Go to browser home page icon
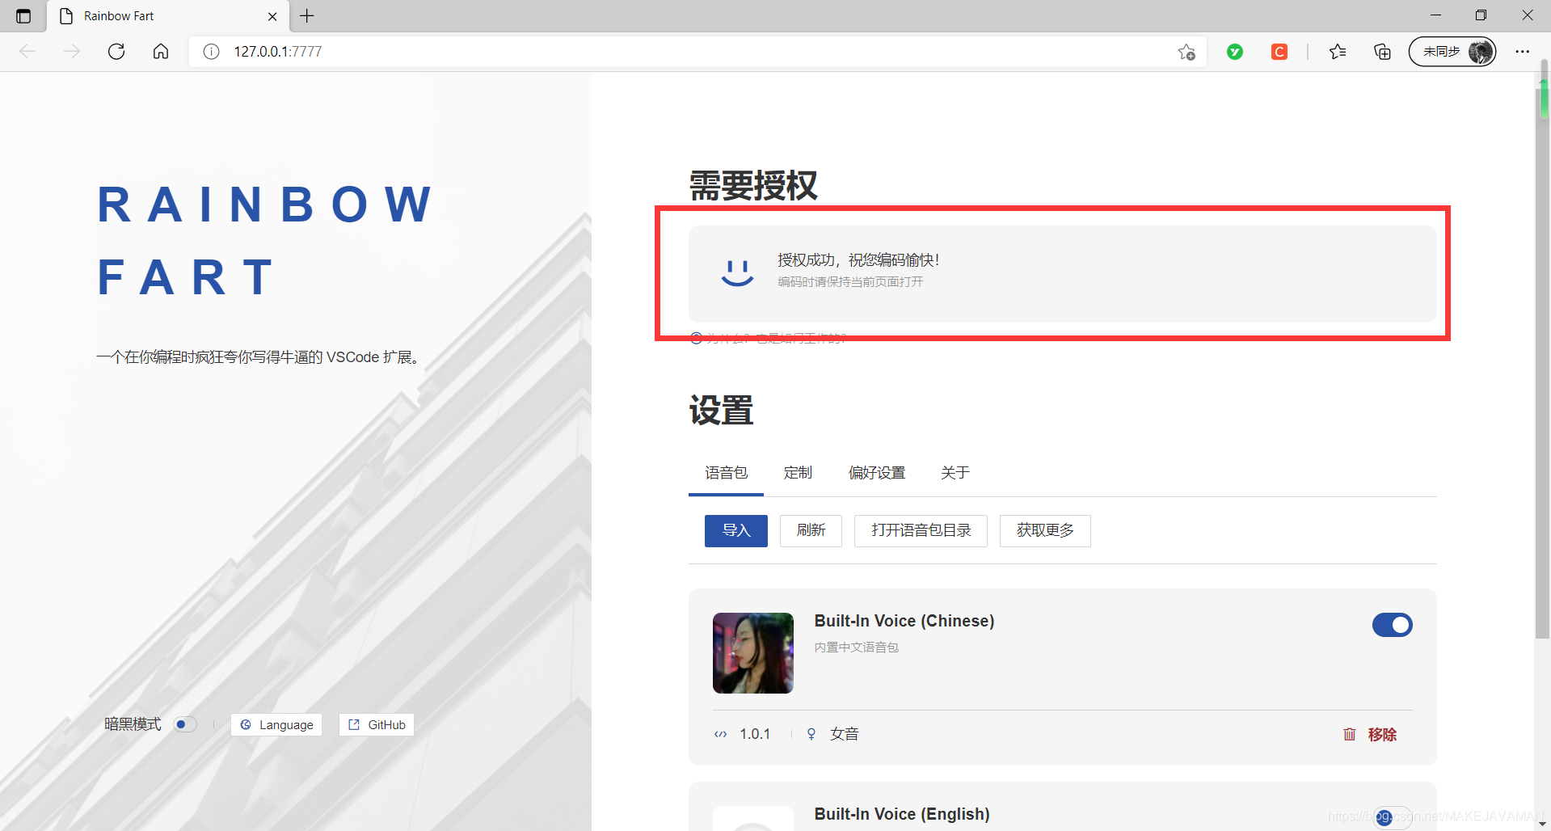 tap(161, 52)
